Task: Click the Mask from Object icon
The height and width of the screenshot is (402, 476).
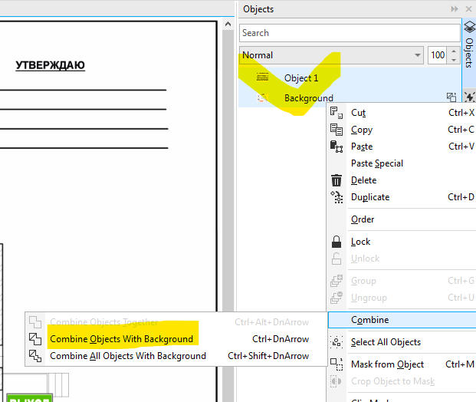Action: 336,364
